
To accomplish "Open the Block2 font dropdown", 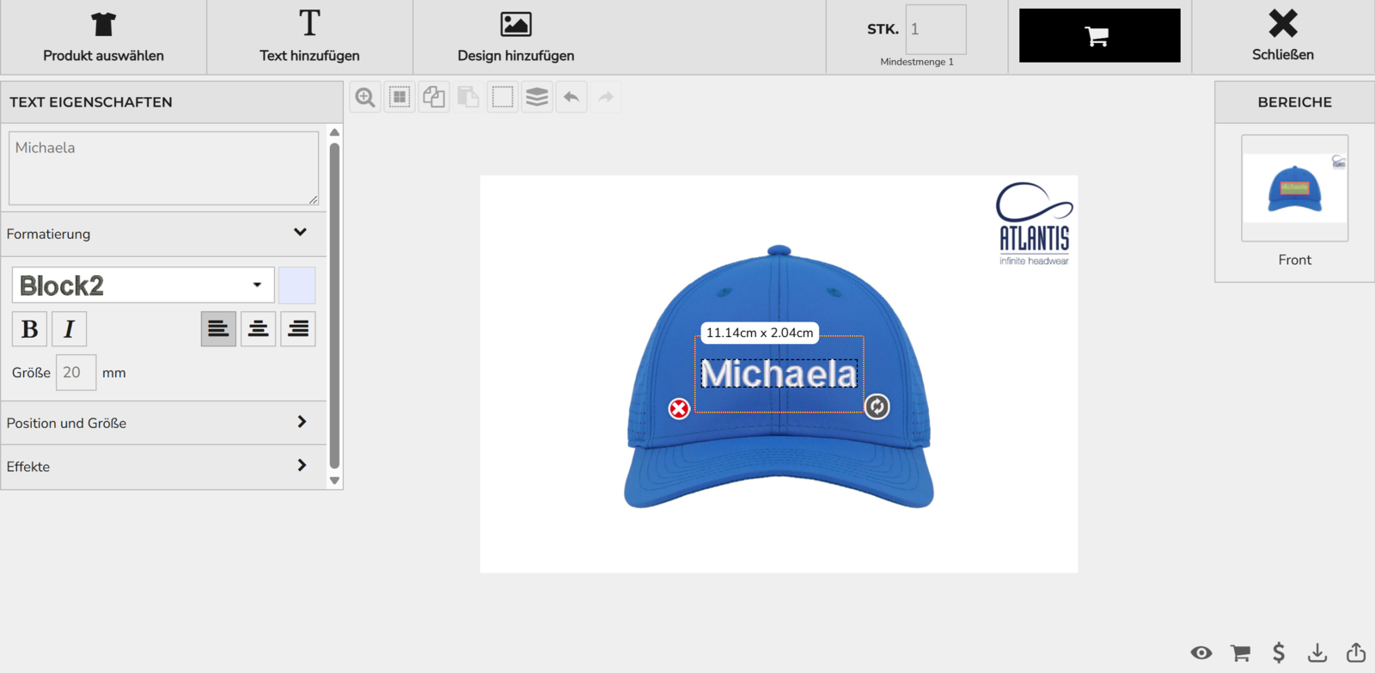I will (x=143, y=285).
